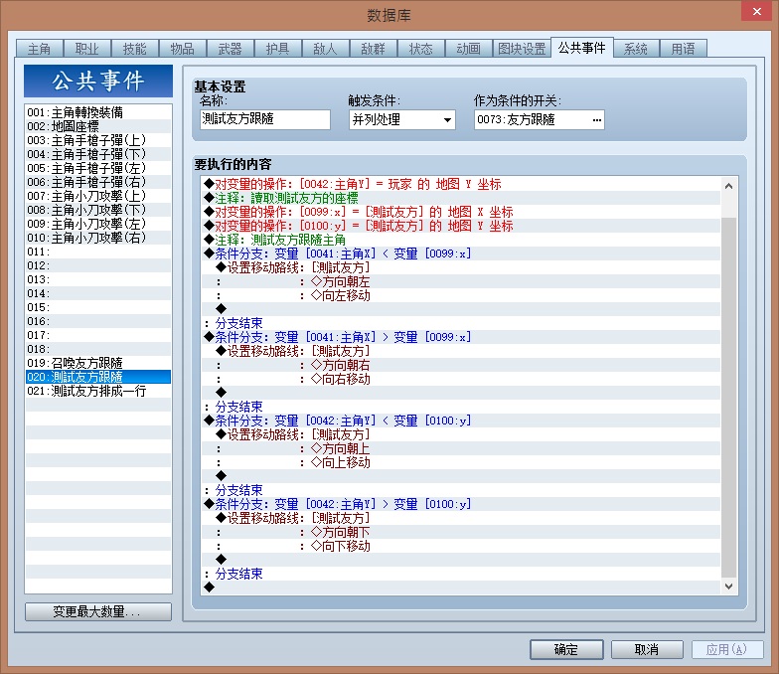The image size is (779, 674).
Task: Click the command list scroll up arrow
Action: tap(729, 186)
